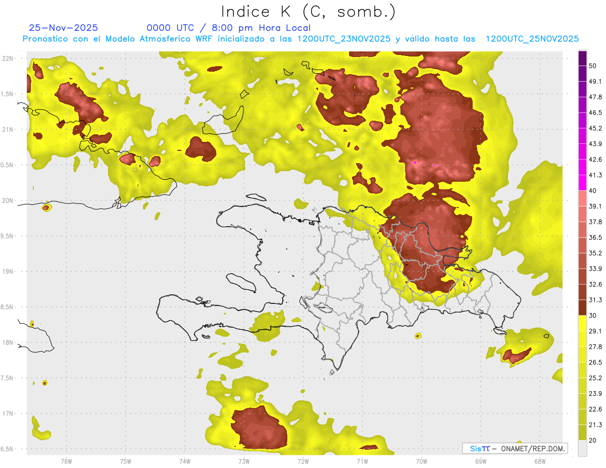Click the "76W" longitude label
This screenshot has width=606, height=468.
click(66, 461)
